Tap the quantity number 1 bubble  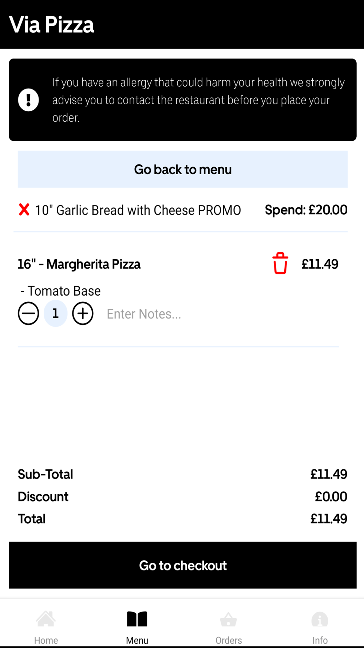55,313
